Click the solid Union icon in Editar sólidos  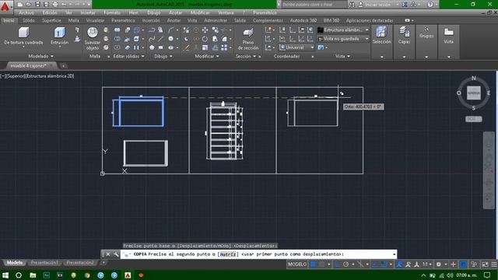(x=117, y=30)
